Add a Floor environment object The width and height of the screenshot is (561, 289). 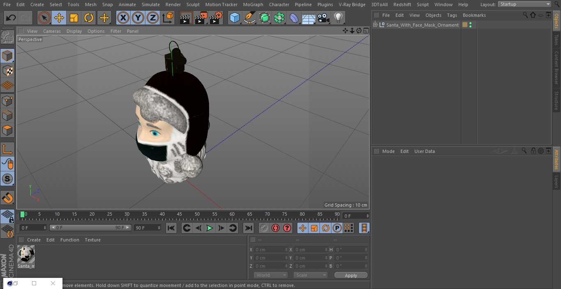[x=309, y=18]
